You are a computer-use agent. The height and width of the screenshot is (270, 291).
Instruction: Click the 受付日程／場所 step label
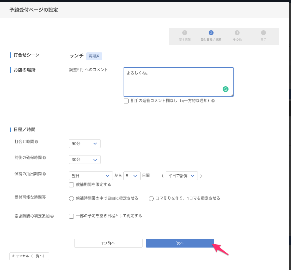coord(211,40)
